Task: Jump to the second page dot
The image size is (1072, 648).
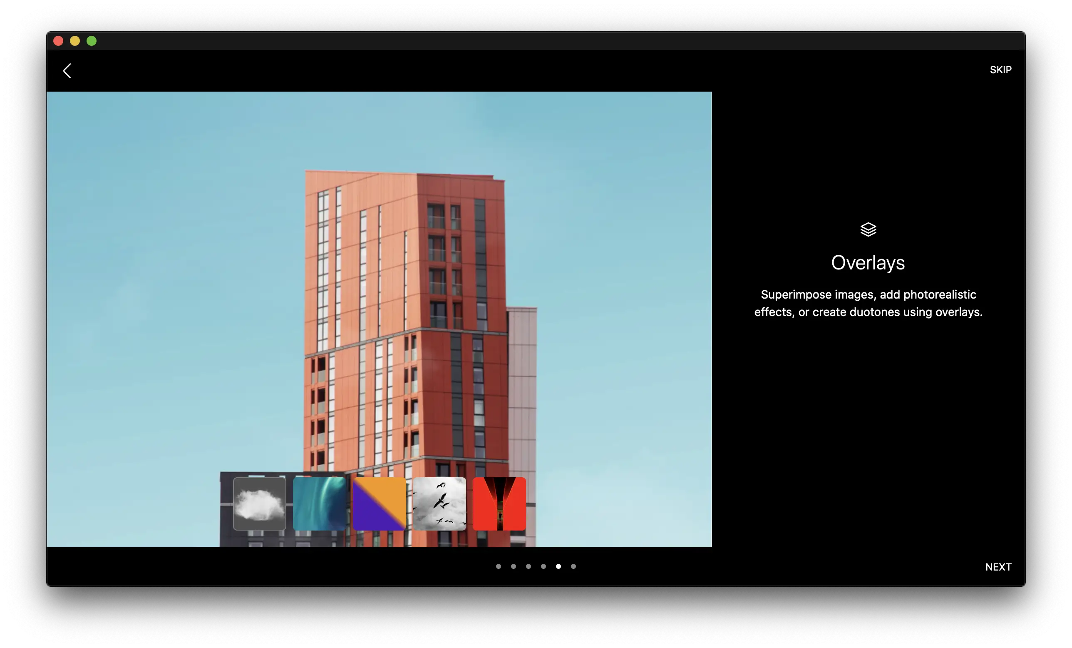Action: click(x=514, y=566)
